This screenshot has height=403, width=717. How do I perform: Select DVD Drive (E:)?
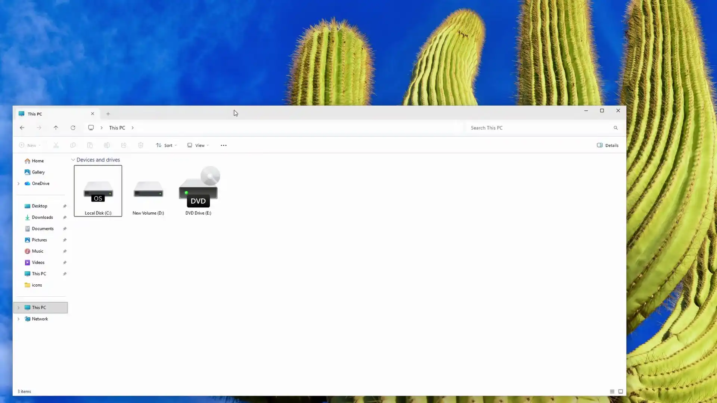click(198, 191)
